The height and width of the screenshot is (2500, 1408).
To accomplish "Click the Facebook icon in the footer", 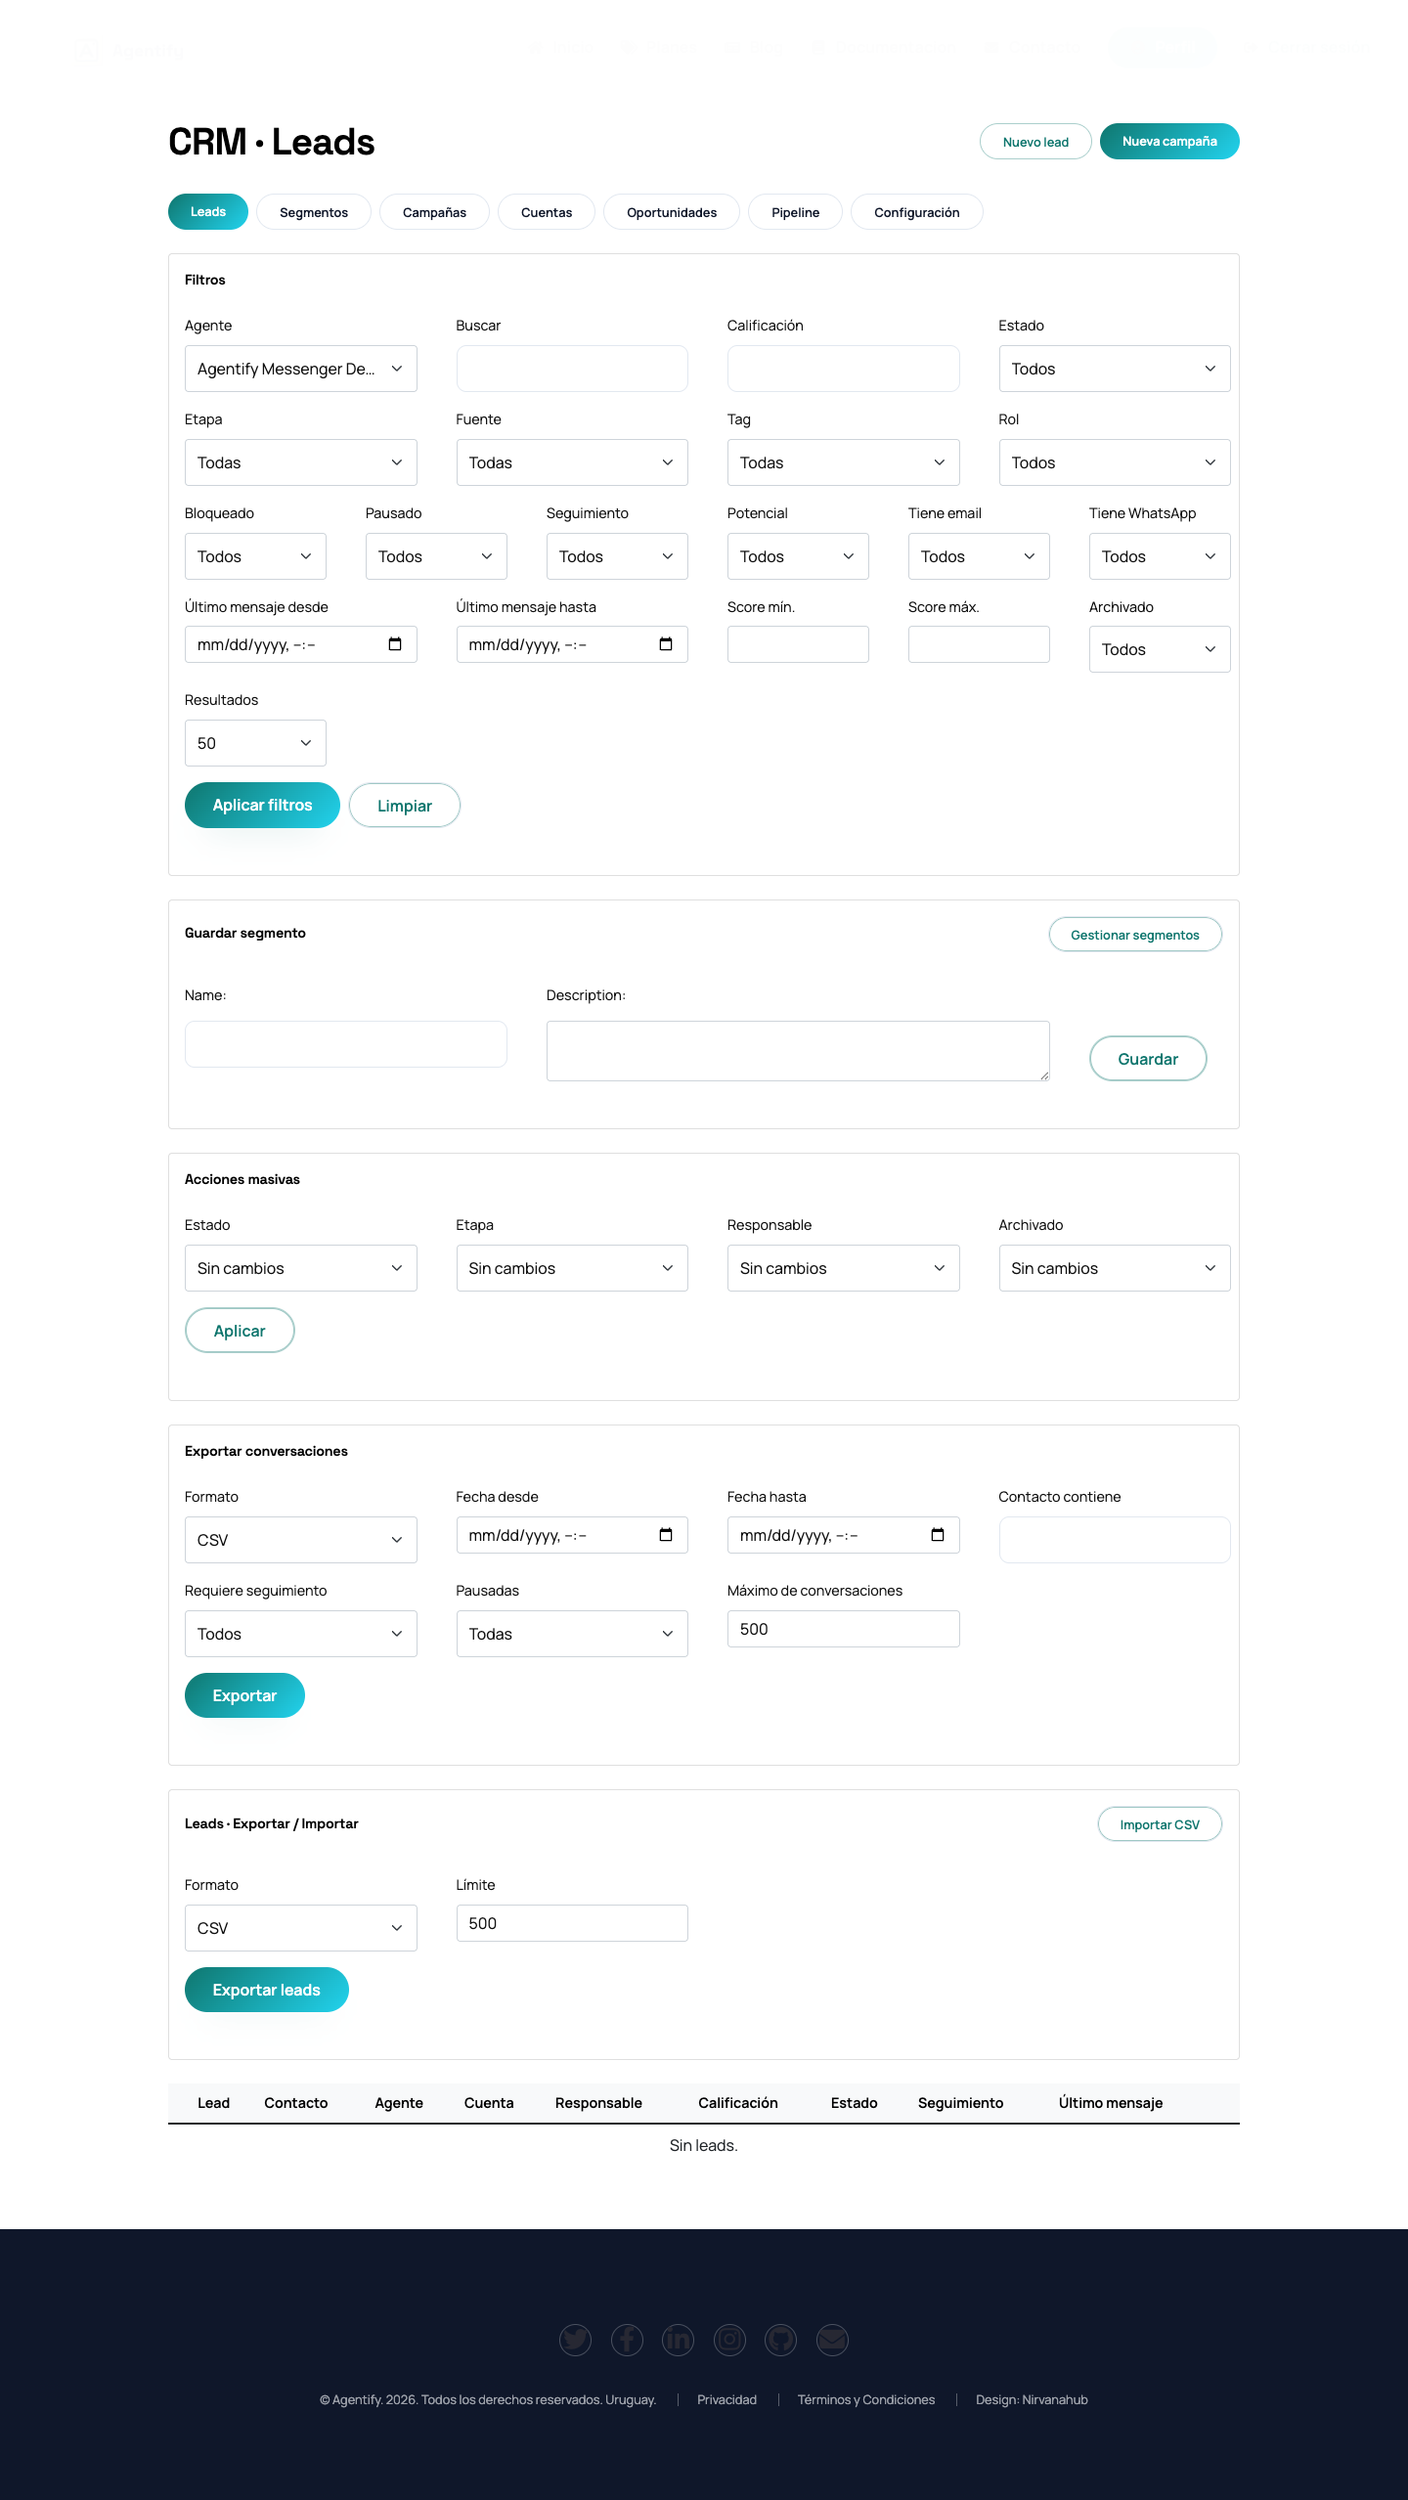I will (627, 2340).
